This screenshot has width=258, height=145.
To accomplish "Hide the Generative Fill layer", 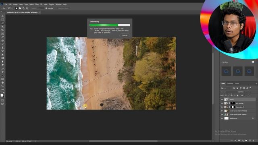I will tap(222, 107).
